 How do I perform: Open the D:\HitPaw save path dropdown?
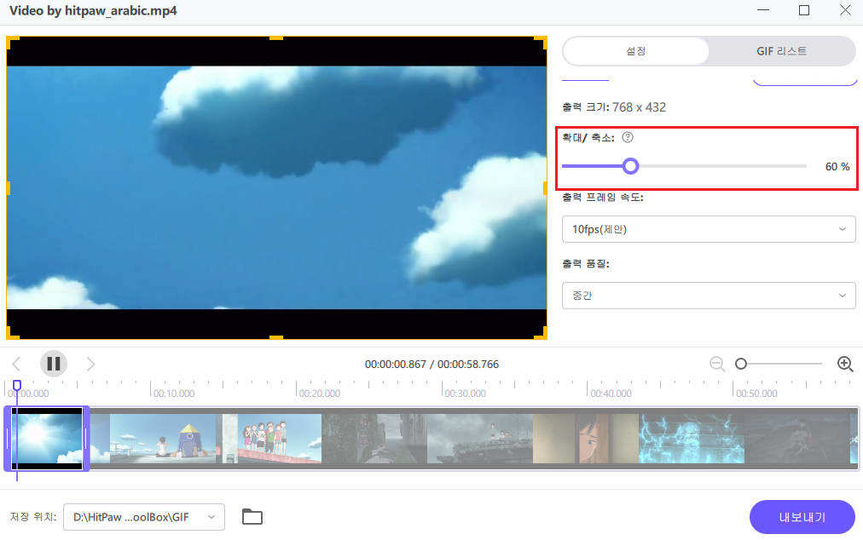[144, 517]
